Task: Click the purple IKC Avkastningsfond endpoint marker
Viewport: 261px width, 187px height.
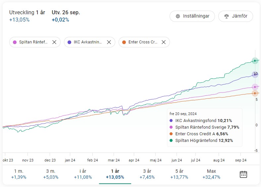Action: pos(255,74)
